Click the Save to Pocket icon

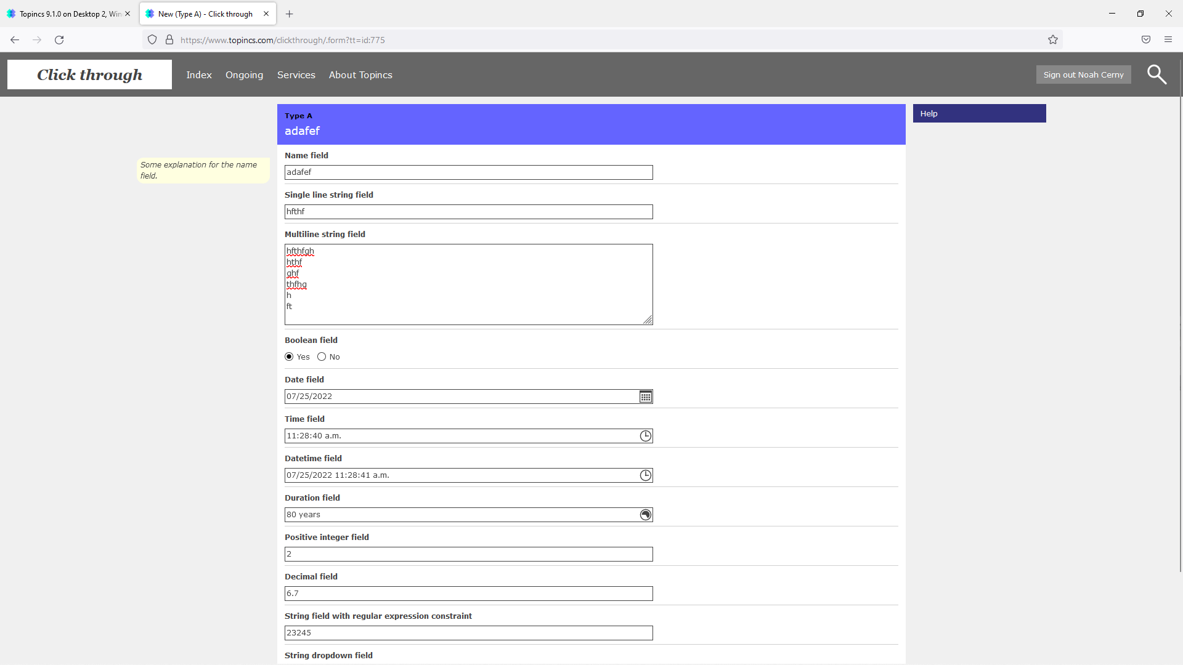click(x=1146, y=40)
